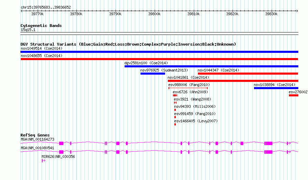
Task: Click the widest exon near 39830k on MGA NM_001080541
Action: tap(269, 152)
